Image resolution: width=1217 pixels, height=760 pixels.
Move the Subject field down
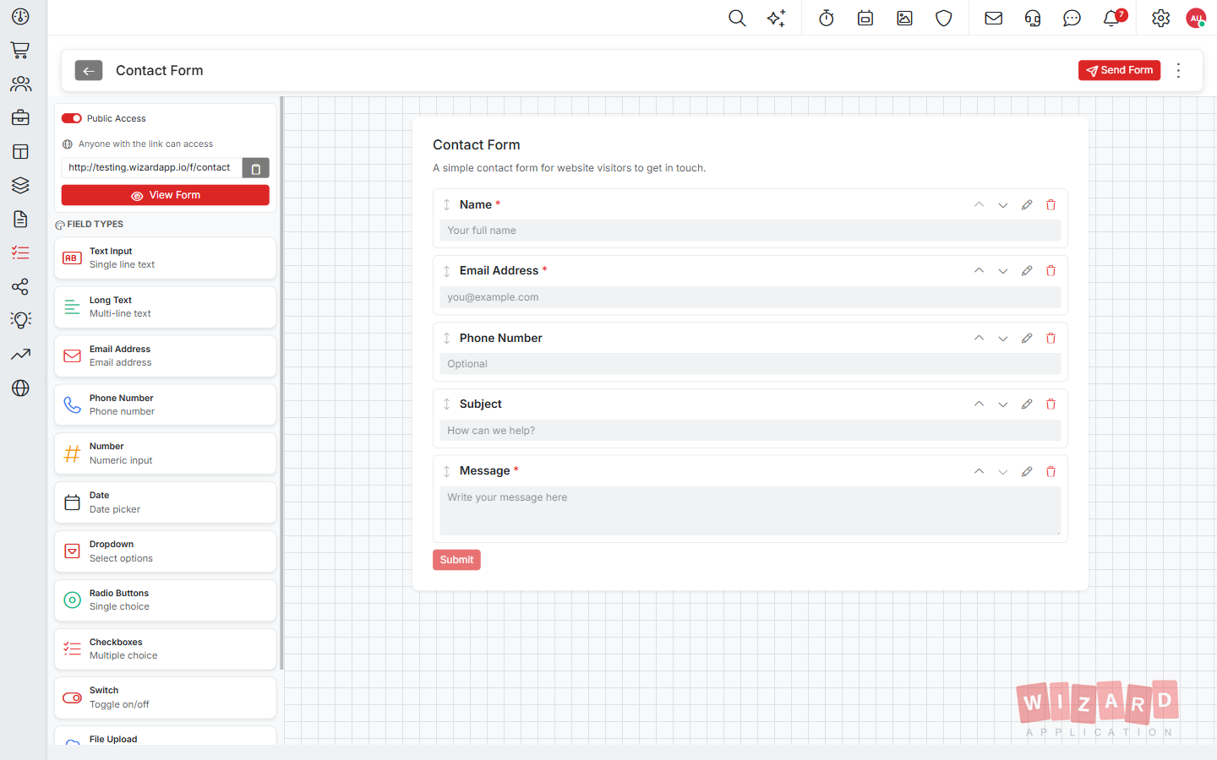pyautogui.click(x=1002, y=404)
